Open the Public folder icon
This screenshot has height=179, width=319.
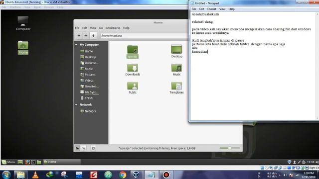click(x=133, y=88)
